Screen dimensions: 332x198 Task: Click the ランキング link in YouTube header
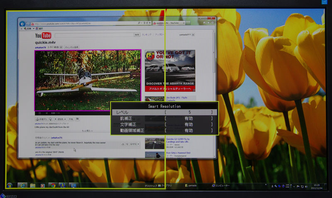(147, 35)
